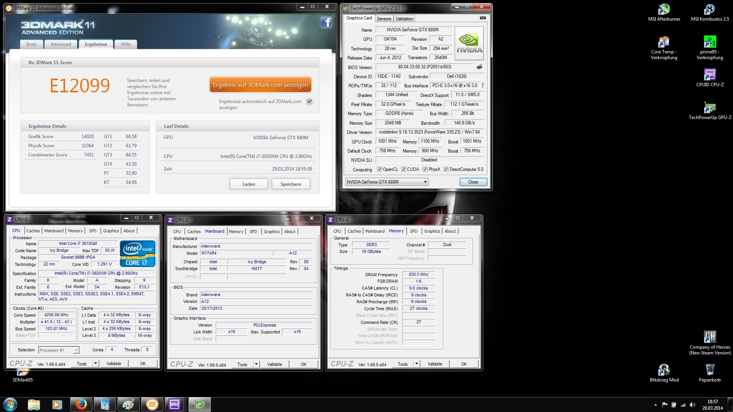The image size is (733, 412).
Task: Click the CPU-Z taskbar icon
Action: point(174,404)
